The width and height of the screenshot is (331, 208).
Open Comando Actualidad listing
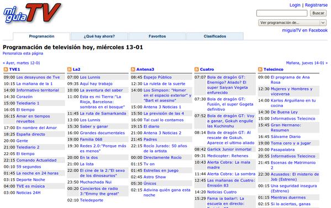coord(36,160)
